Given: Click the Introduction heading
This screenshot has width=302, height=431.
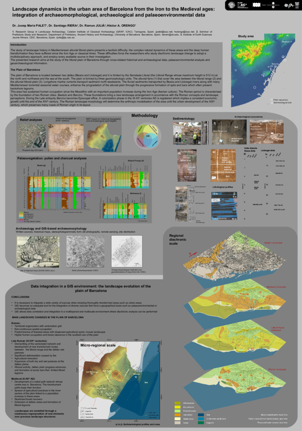Looking at the screenshot, I should point(19,45).
